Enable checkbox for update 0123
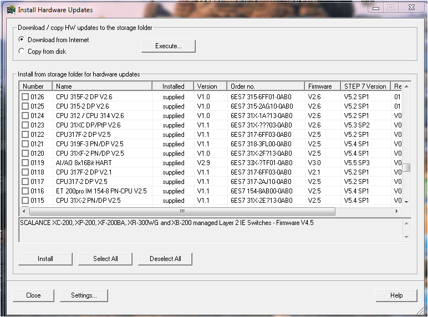 tap(25, 125)
